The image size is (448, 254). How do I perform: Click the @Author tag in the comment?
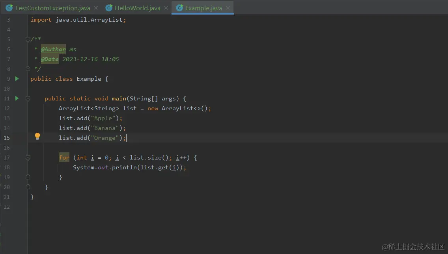click(53, 49)
